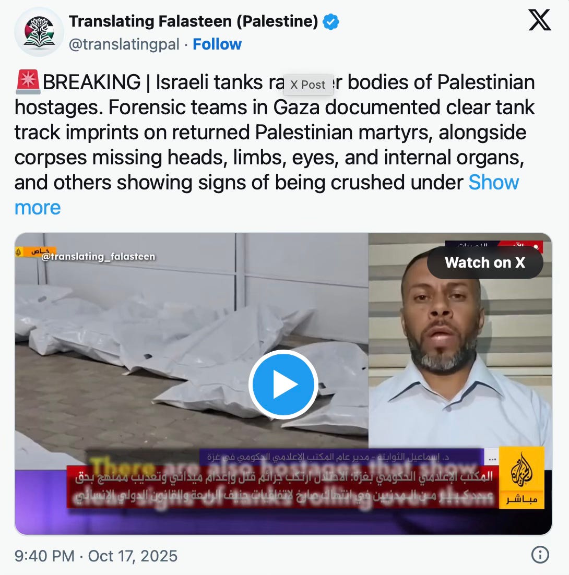Click the orange Arabic tag atop the video

pyautogui.click(x=35, y=251)
